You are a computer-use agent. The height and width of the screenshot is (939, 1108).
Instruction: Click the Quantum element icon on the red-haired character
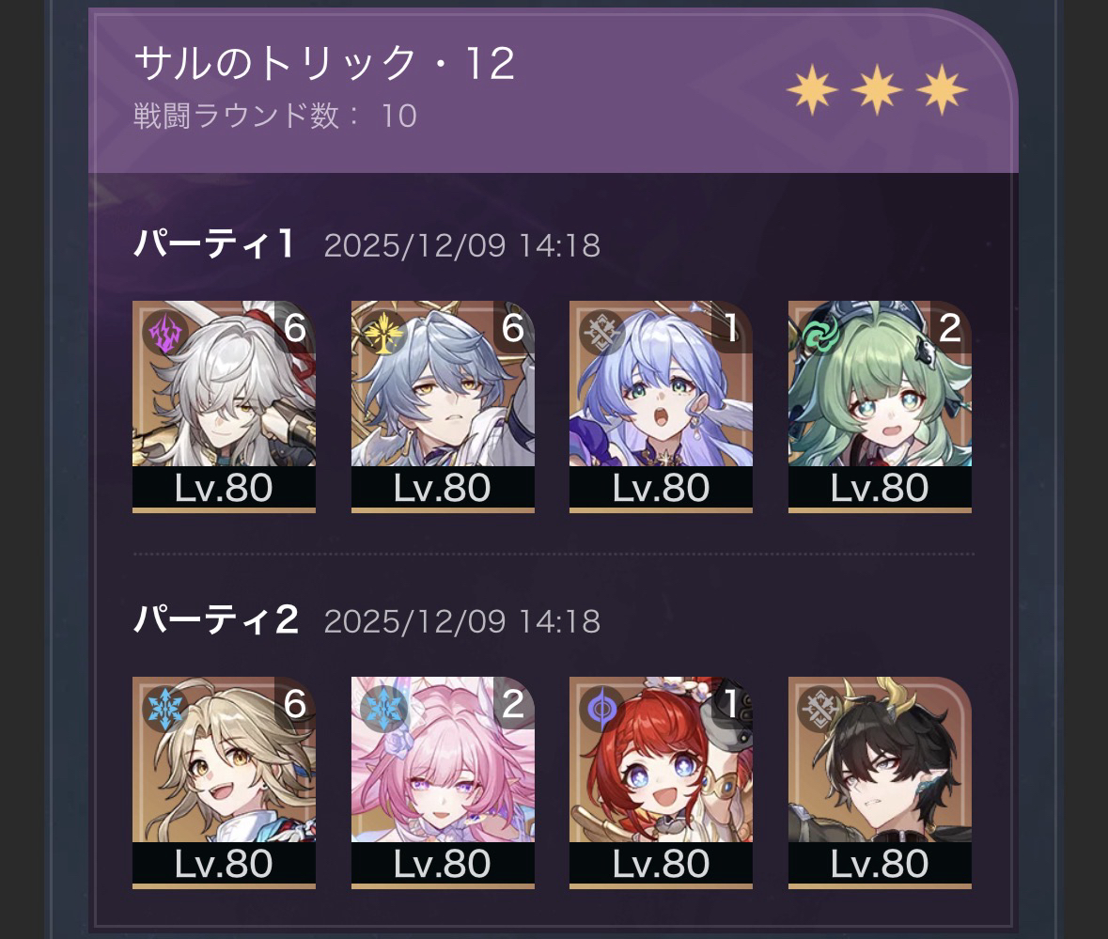click(x=602, y=708)
